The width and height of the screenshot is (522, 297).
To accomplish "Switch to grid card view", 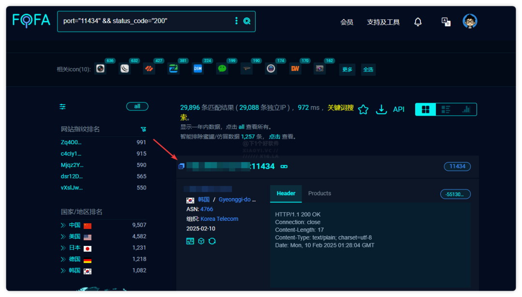I will pyautogui.click(x=425, y=109).
